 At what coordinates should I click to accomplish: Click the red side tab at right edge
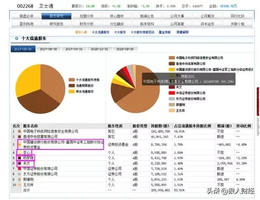click(x=258, y=102)
